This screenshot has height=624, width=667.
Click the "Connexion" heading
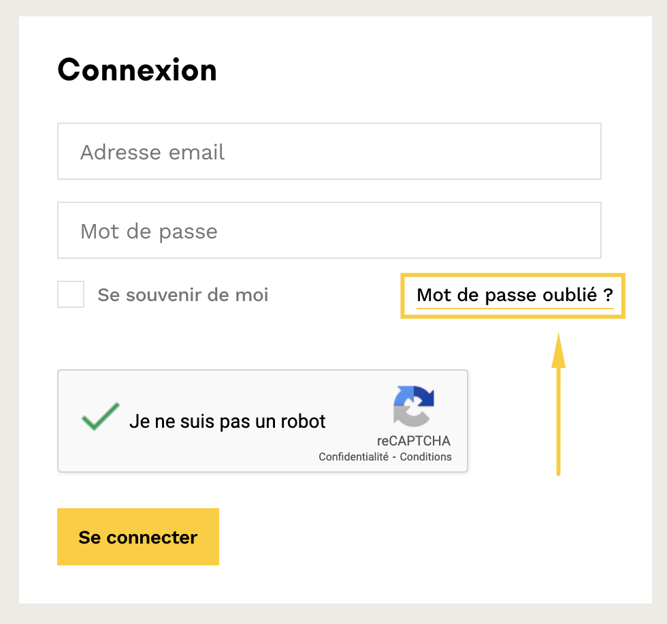coord(137,69)
